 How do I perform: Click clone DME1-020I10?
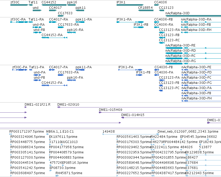139,107
